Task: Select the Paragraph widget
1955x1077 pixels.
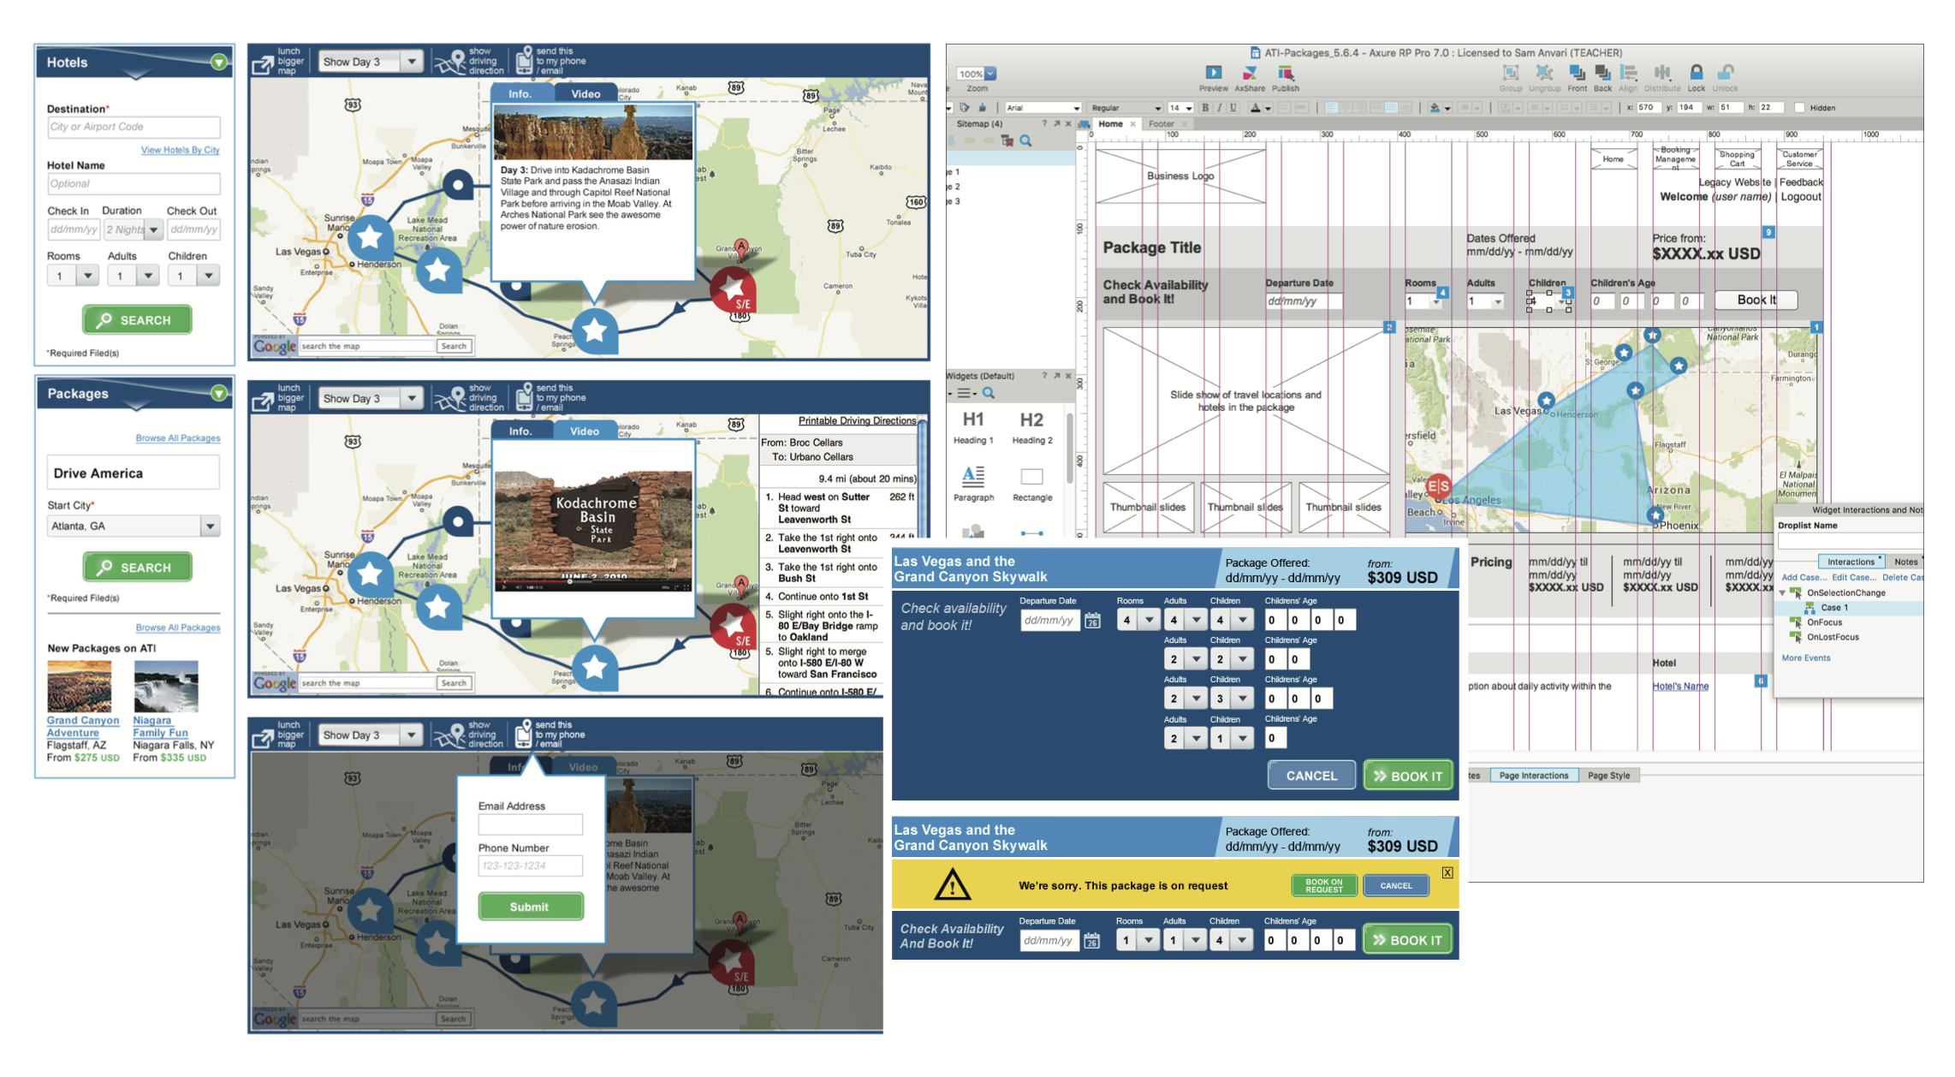Action: click(973, 484)
